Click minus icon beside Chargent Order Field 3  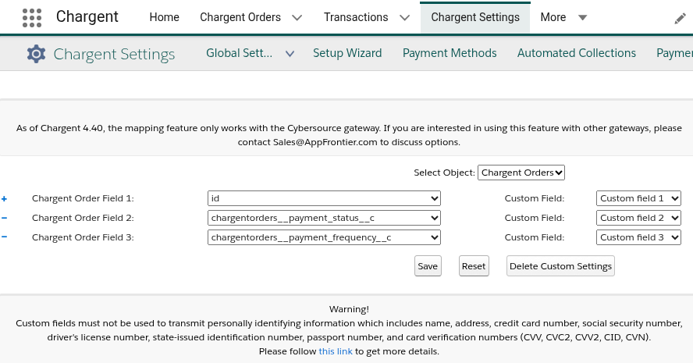coord(4,237)
